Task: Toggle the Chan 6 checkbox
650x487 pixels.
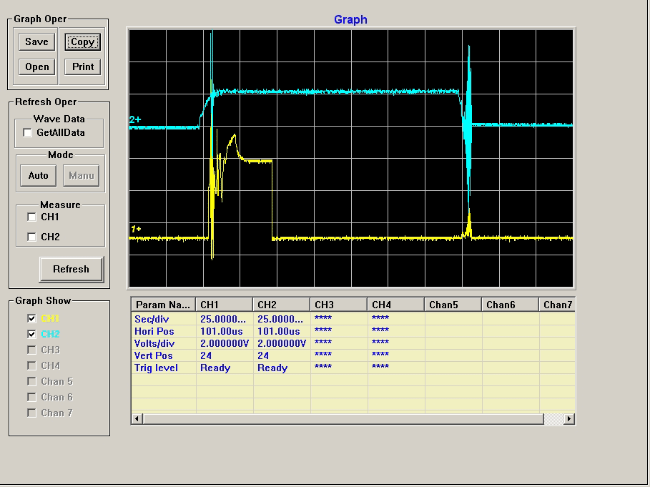Action: pos(31,397)
